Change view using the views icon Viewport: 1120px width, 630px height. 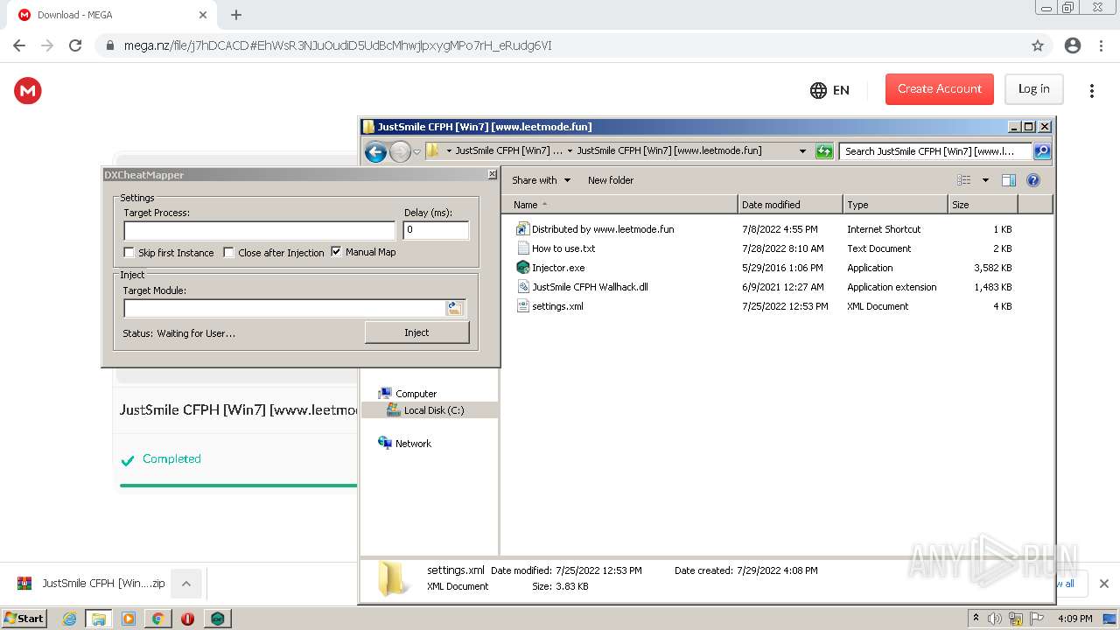[x=963, y=180]
